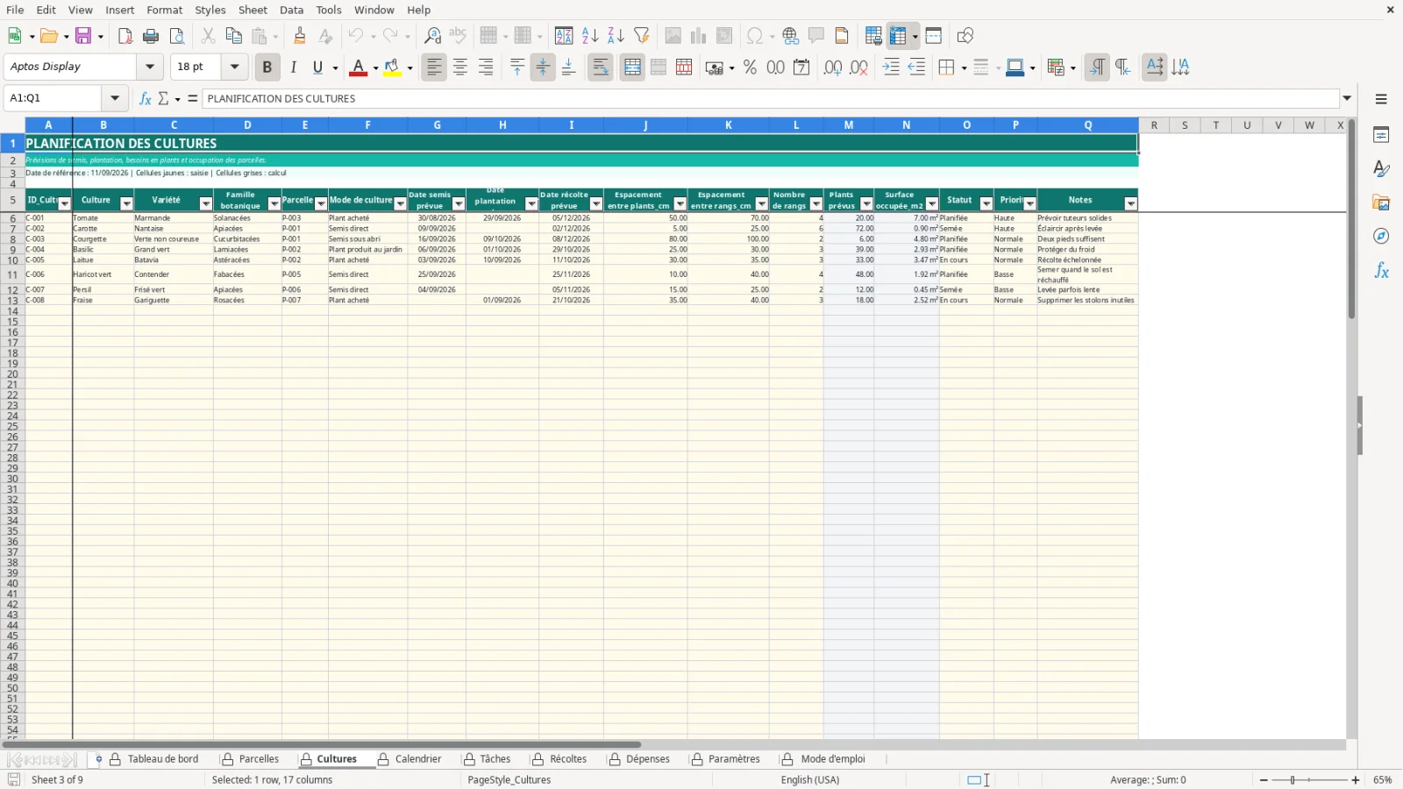Viewport: 1403px width, 789px height.
Task: Toggle print preview
Action: [177, 36]
